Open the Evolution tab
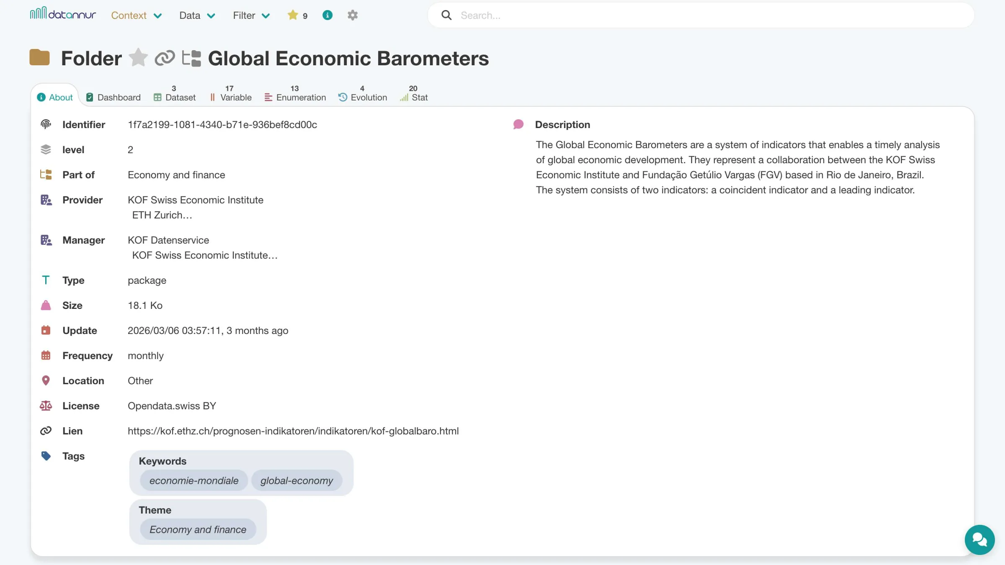1005x565 pixels. (x=363, y=94)
